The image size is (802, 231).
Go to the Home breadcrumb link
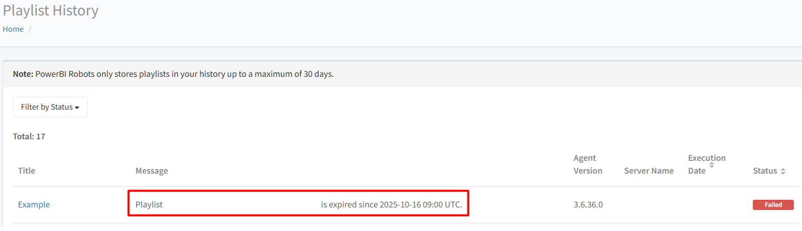coord(13,29)
